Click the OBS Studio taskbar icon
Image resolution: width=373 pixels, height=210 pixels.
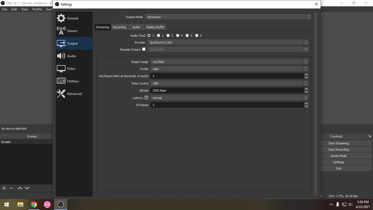tap(61, 204)
